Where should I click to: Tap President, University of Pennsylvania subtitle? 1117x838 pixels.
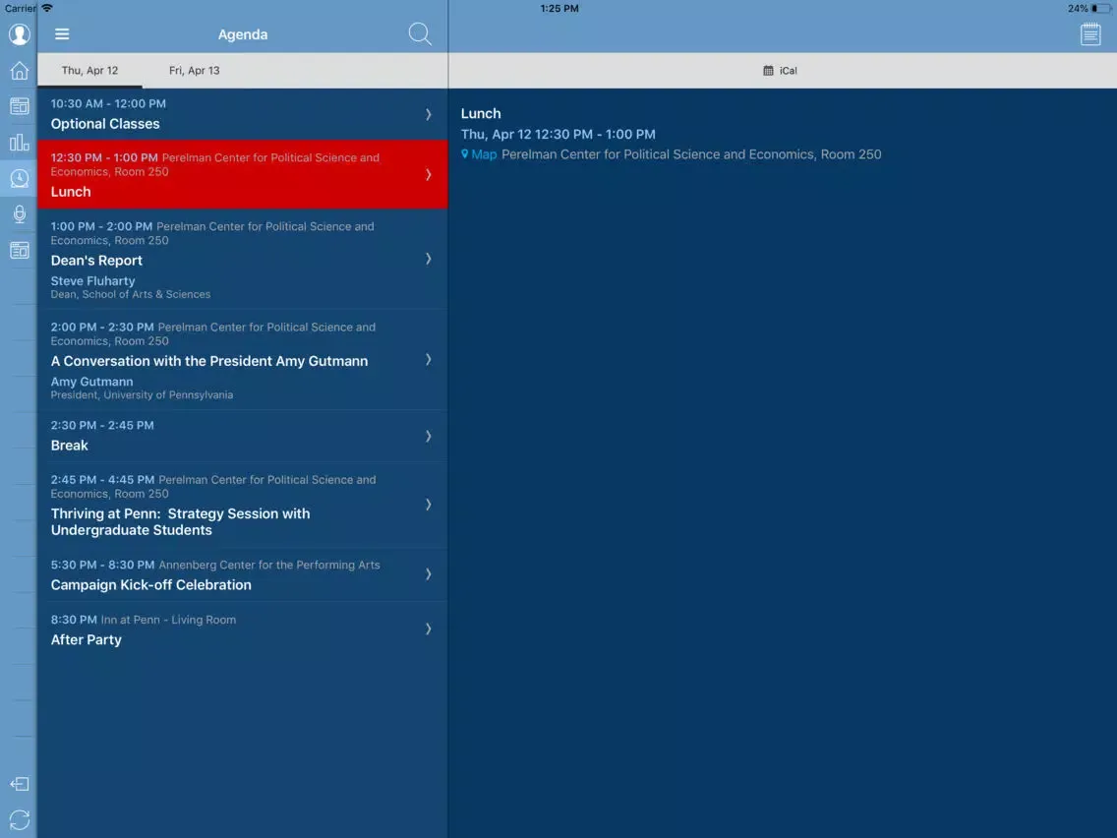[x=142, y=394]
